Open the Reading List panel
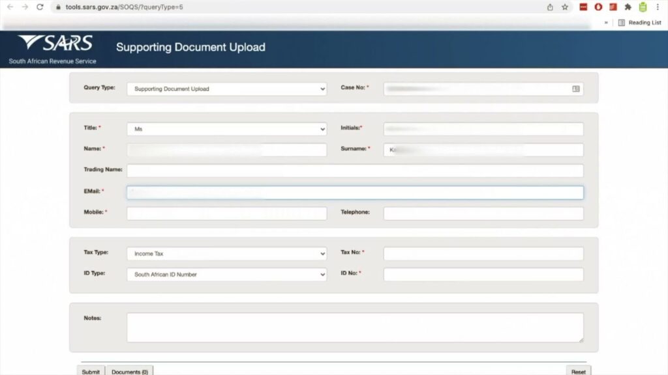 point(640,23)
